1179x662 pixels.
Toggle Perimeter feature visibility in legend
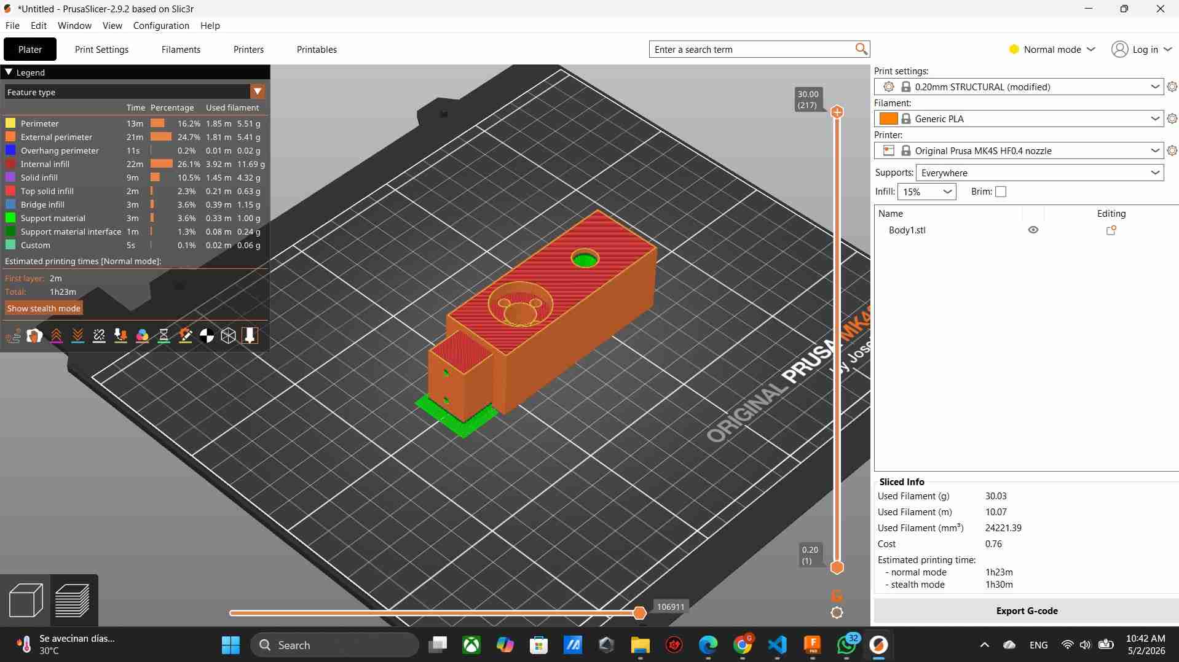[134, 123]
